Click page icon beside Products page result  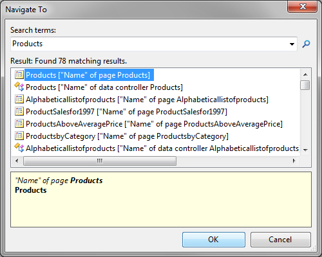(x=19, y=75)
